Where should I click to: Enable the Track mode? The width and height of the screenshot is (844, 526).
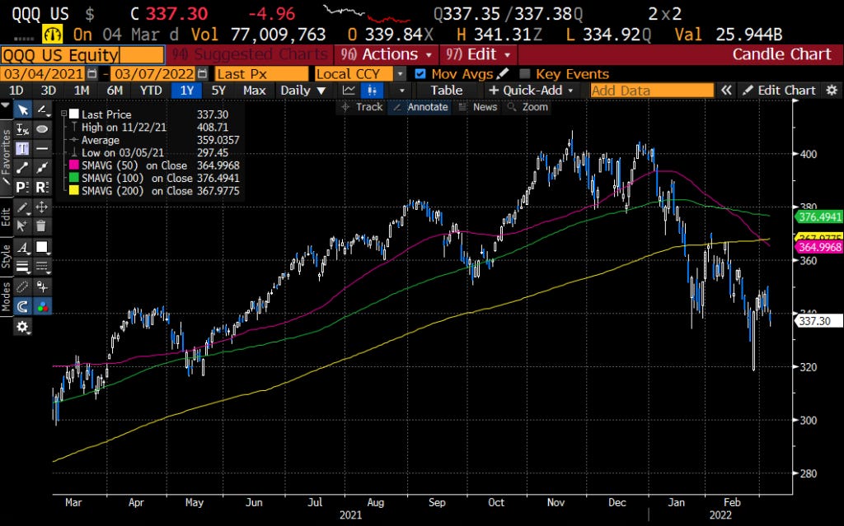point(362,107)
